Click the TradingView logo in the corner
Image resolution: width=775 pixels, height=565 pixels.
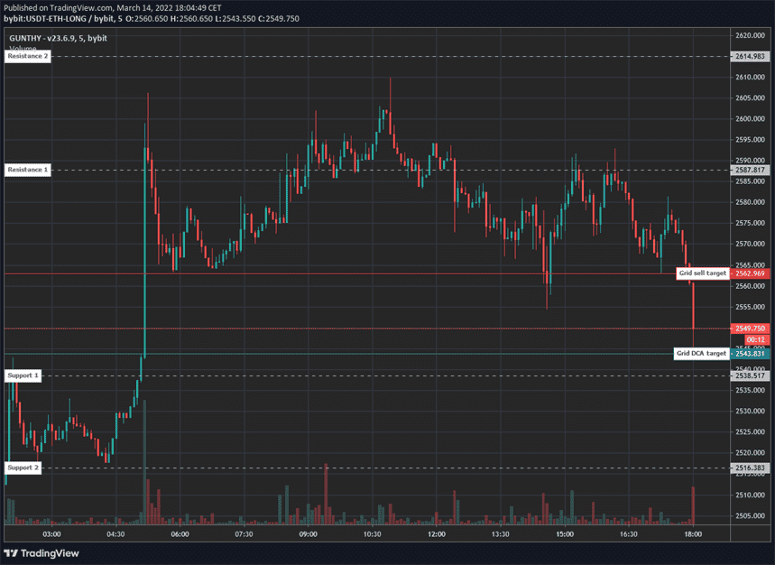point(42,553)
